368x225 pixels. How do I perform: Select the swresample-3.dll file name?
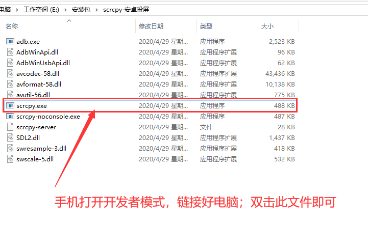pos(41,149)
